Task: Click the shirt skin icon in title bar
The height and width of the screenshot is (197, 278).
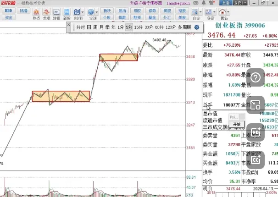Action: [x=211, y=3]
